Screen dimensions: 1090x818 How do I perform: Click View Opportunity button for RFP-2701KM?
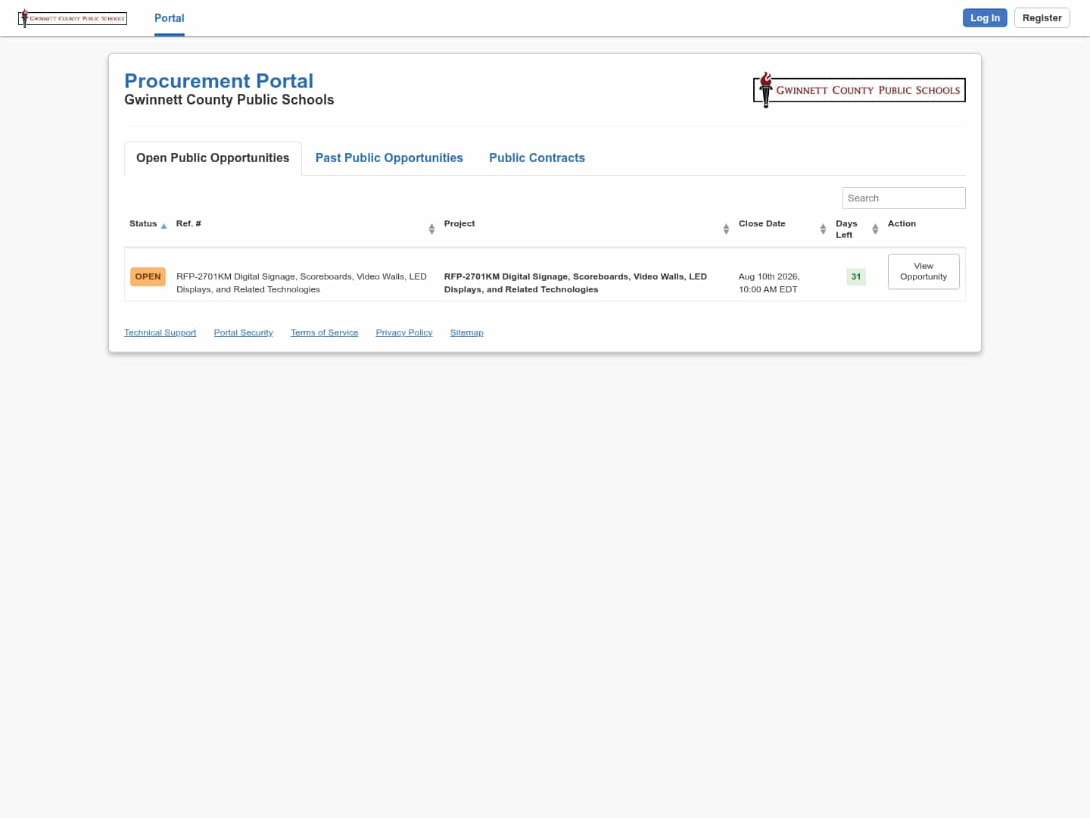(x=923, y=271)
